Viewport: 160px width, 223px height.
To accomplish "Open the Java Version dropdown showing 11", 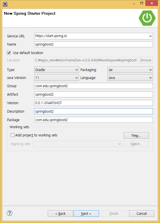I will click(x=56, y=78).
